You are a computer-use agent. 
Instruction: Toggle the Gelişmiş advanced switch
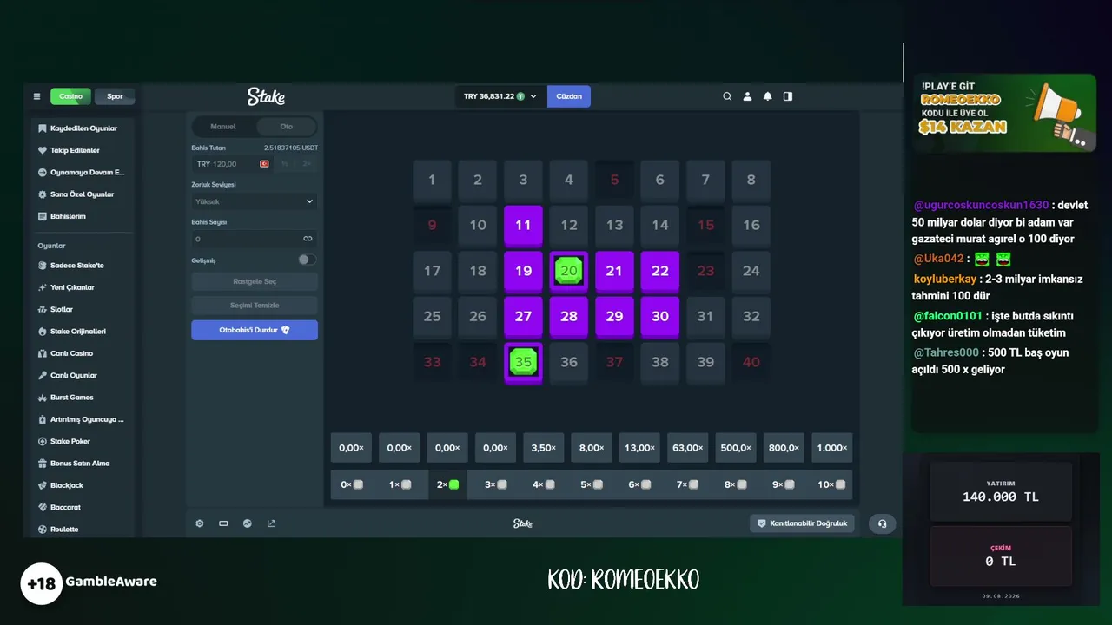click(x=307, y=260)
